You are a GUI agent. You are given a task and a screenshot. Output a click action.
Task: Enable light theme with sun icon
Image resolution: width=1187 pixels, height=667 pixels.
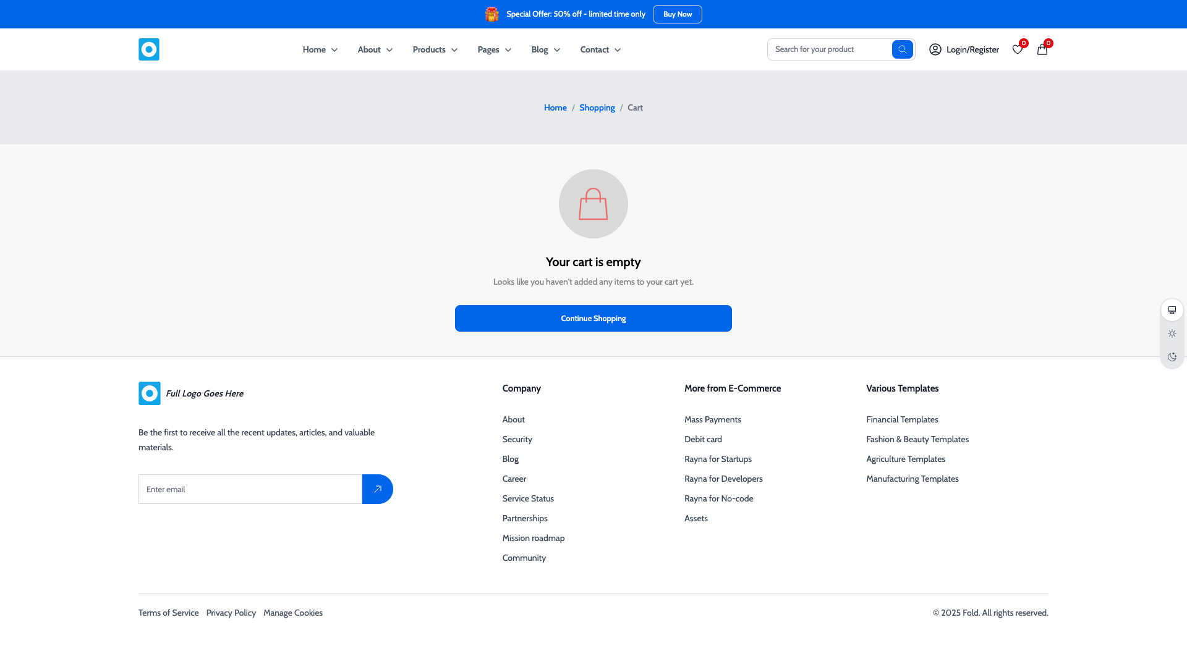click(1172, 333)
